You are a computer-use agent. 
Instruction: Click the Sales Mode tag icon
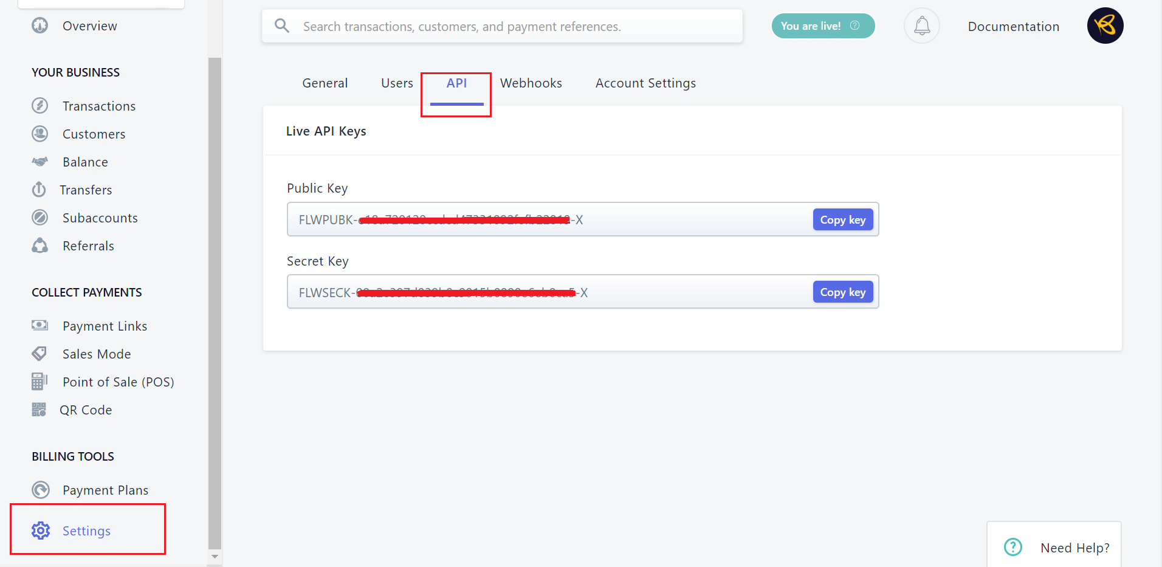[x=40, y=354]
